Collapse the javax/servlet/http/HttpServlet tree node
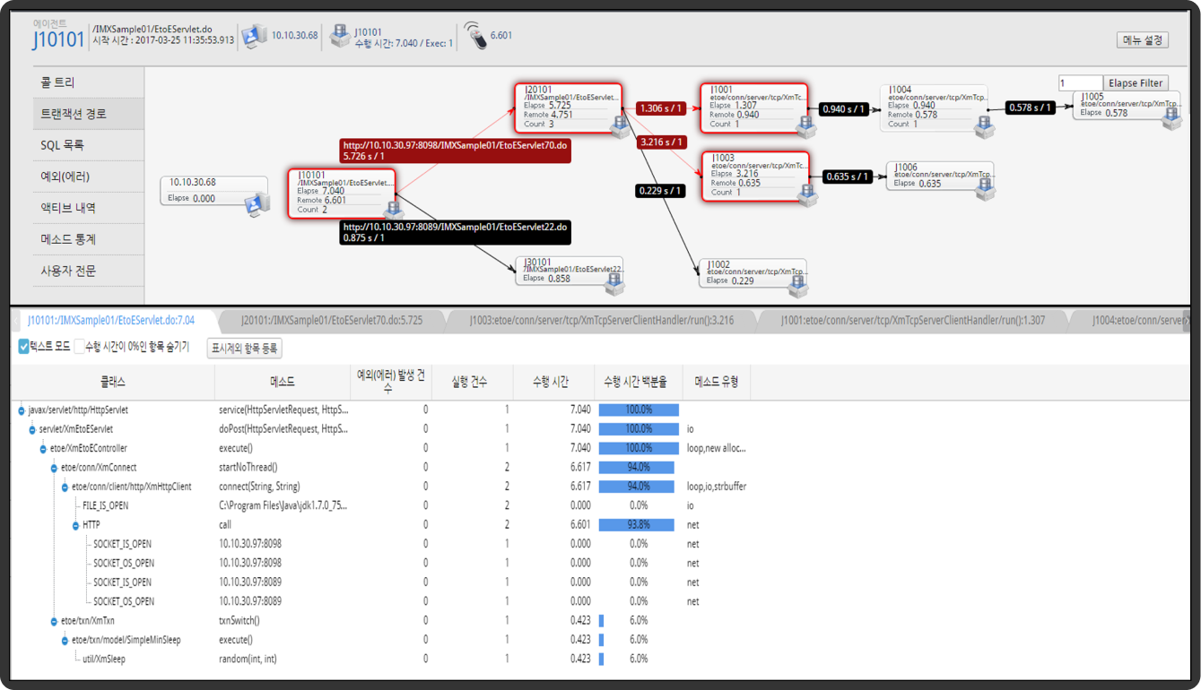The image size is (1201, 690). tap(22, 410)
